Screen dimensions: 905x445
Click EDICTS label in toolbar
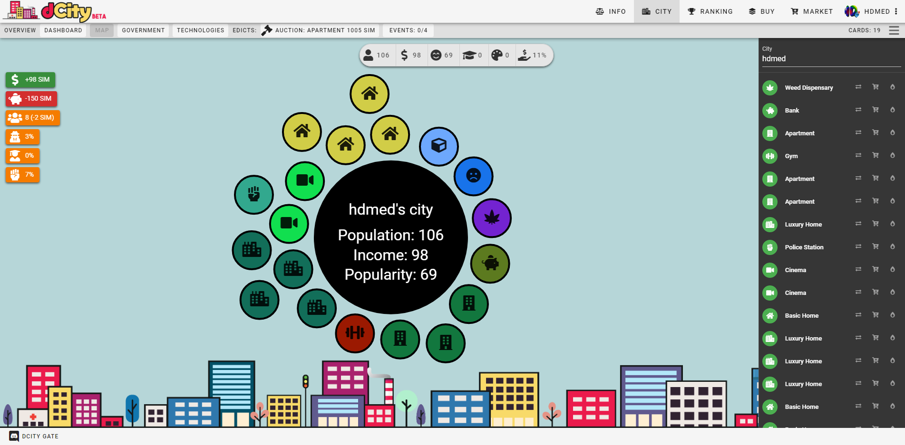pyautogui.click(x=244, y=30)
